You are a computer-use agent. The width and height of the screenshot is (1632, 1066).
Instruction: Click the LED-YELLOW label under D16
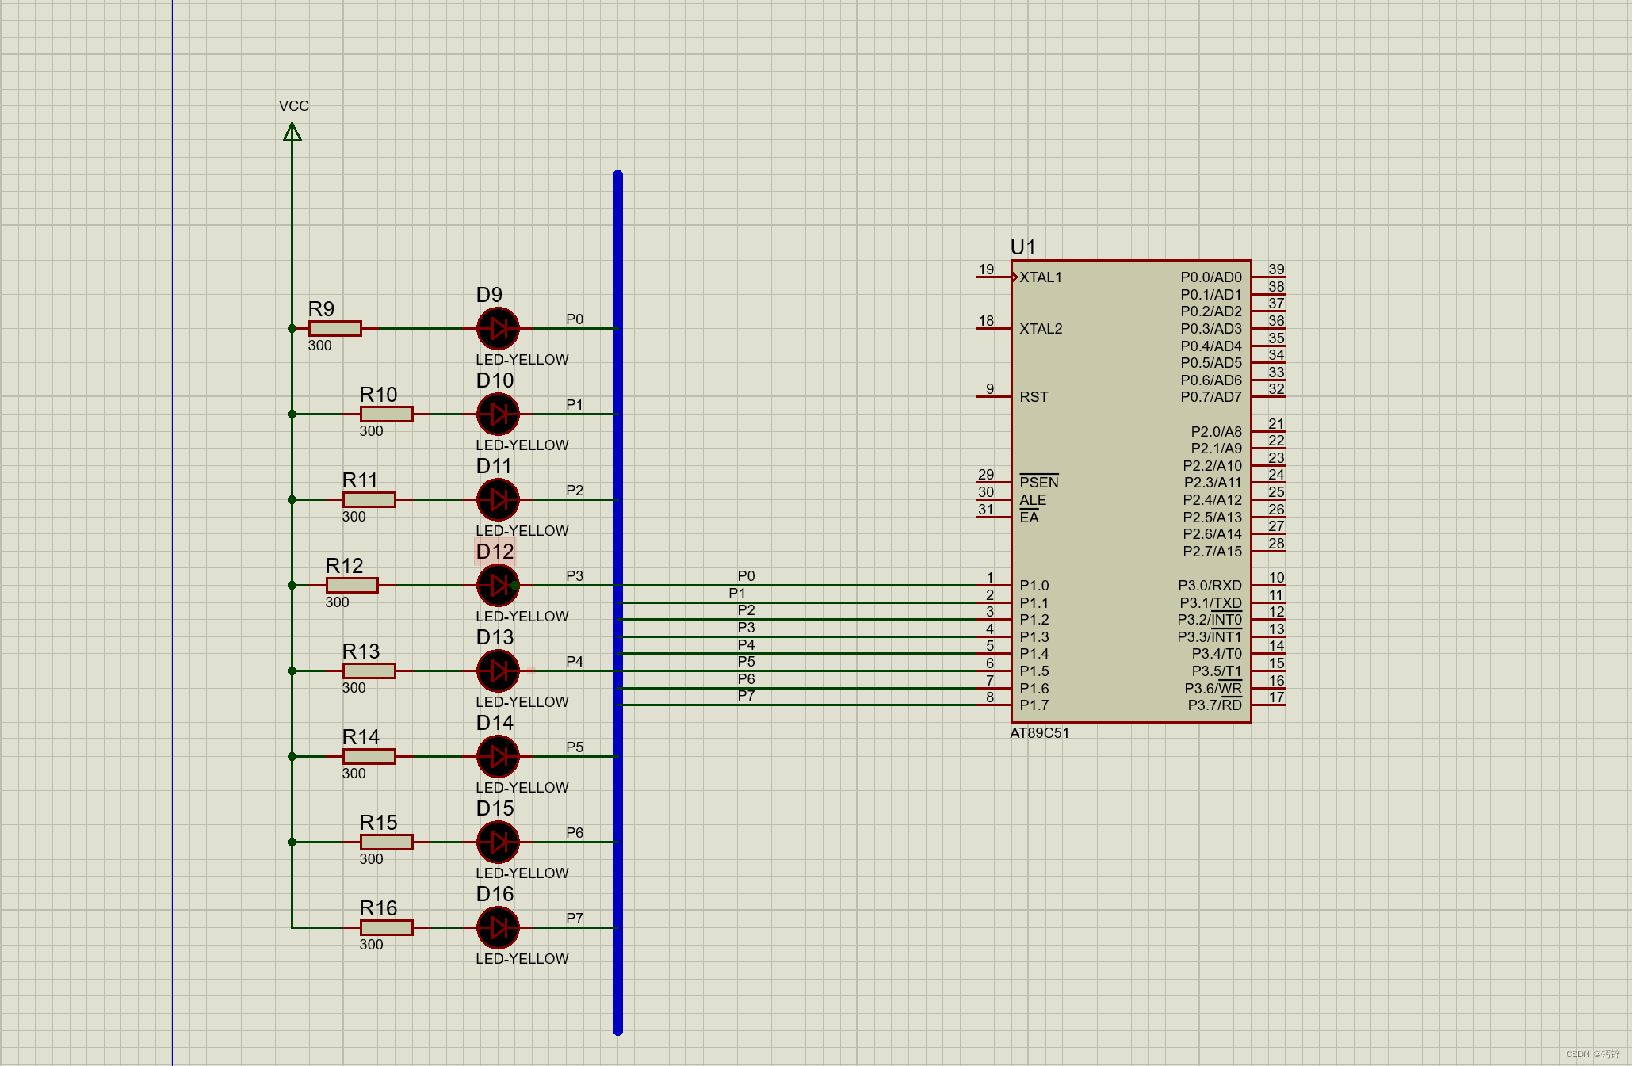(x=522, y=959)
